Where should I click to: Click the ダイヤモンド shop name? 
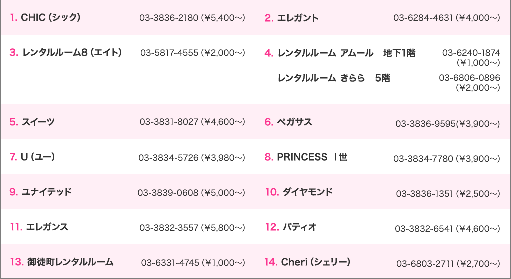coord(307,192)
